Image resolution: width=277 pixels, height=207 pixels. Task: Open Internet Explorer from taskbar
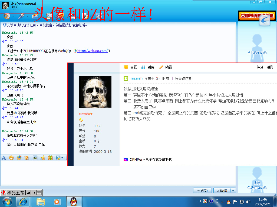23,202
